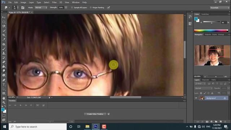Enable Finger Painting checkbox

tap(91, 8)
